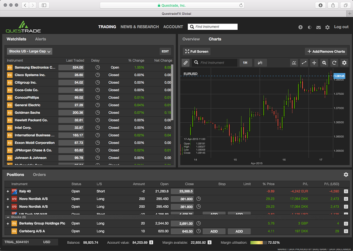The width and height of the screenshot is (353, 251).
Task: Click Goldman Sachs EQ icon
Action: [10, 113]
